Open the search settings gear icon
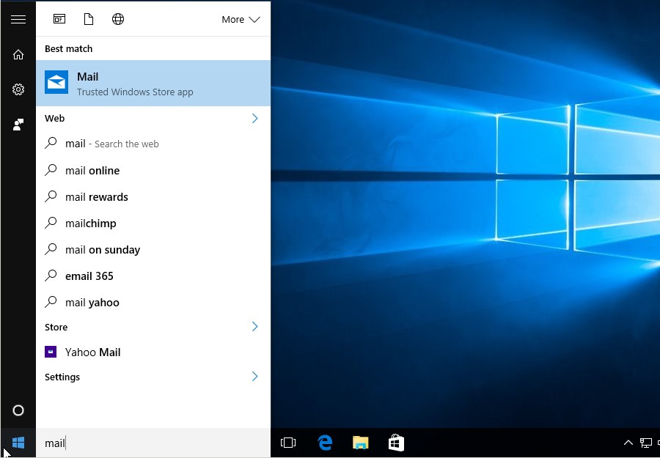The height and width of the screenshot is (458, 660). 18,89
